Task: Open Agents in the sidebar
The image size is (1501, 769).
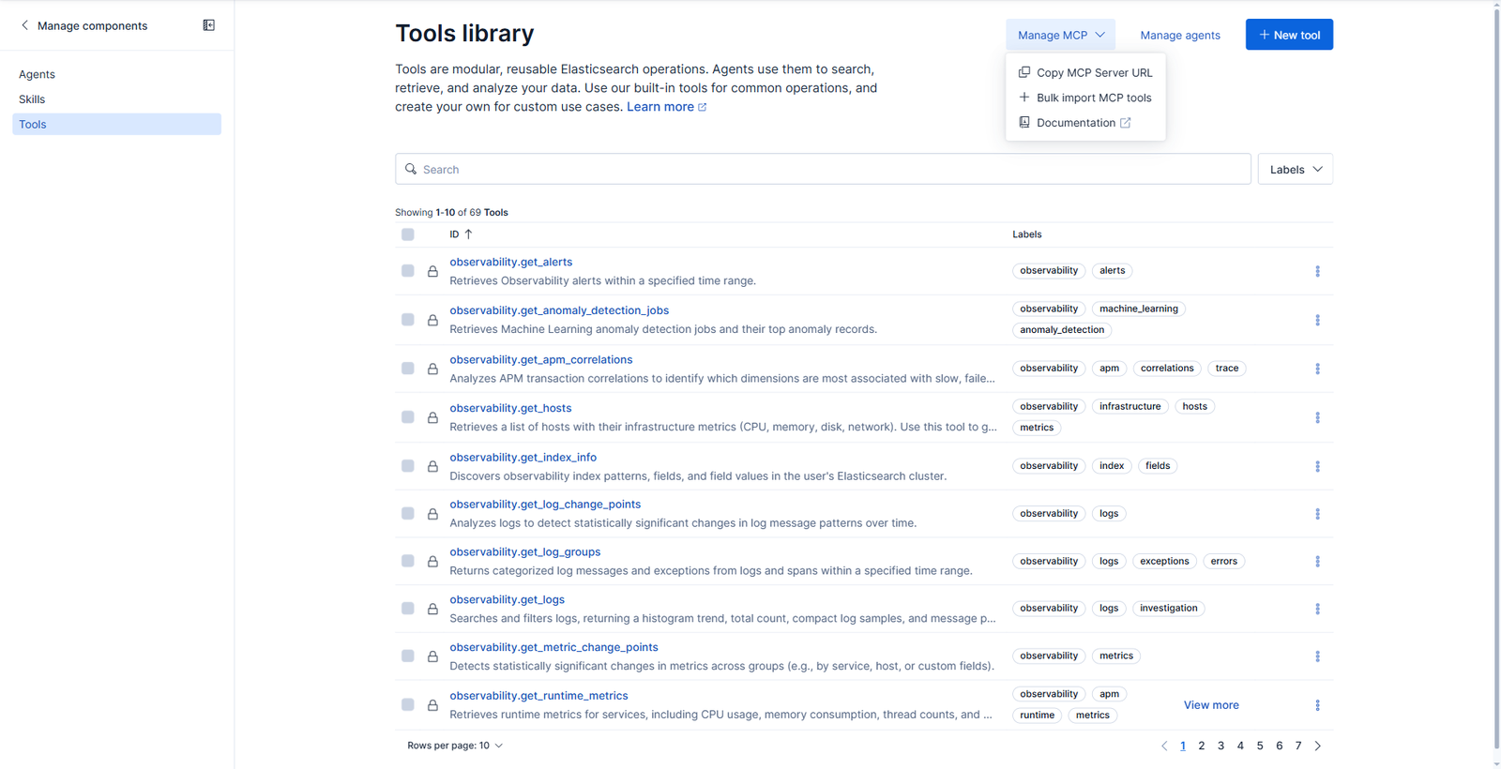Action: pyautogui.click(x=37, y=74)
